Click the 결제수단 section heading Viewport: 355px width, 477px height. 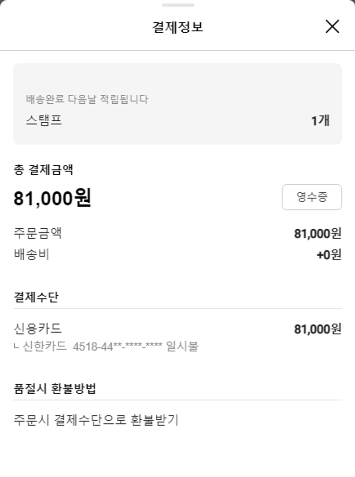click(36, 297)
